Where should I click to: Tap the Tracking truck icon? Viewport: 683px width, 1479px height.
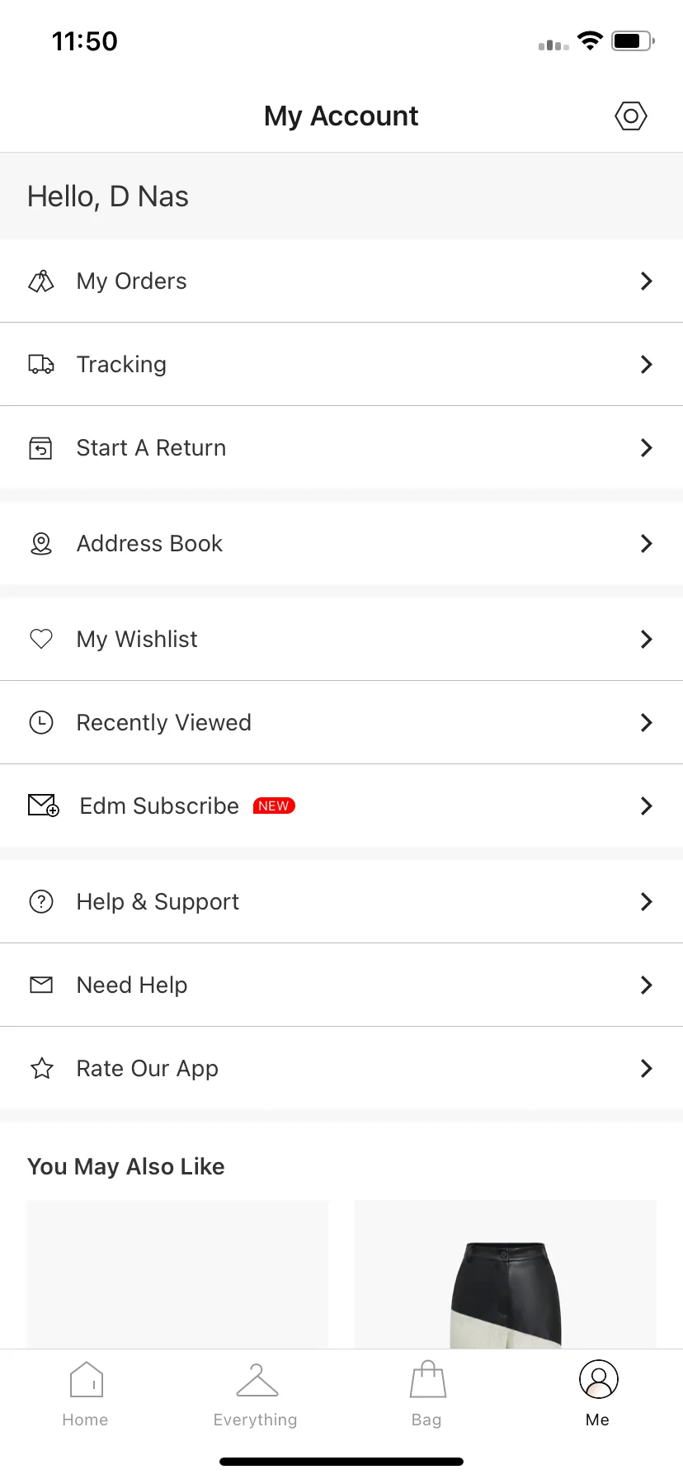tap(41, 364)
